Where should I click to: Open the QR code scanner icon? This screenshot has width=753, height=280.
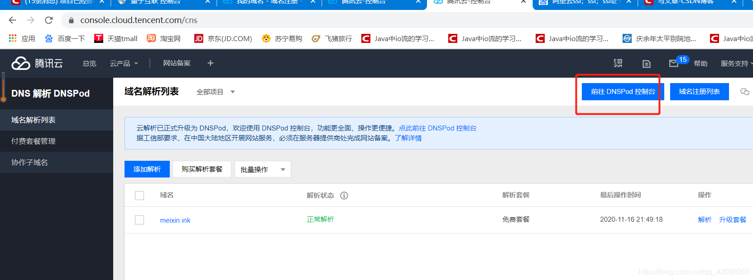[618, 63]
